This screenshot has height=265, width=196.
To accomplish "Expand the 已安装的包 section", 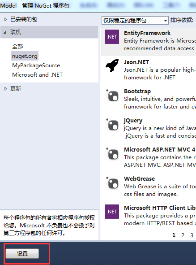I will click(x=5, y=19).
